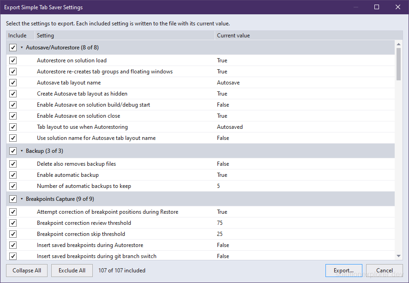The height and width of the screenshot is (283, 409).
Task: Toggle Number of automatic backups to keep checkbox
Action: tap(13, 186)
